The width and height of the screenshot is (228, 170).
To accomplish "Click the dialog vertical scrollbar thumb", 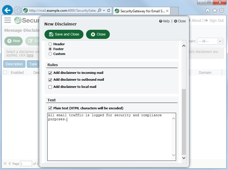I will click(184, 122).
